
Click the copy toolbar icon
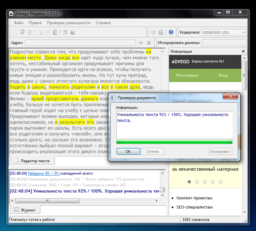click(48, 32)
